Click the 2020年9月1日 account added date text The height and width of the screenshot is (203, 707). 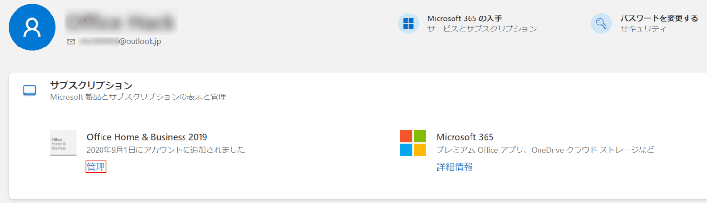click(166, 150)
